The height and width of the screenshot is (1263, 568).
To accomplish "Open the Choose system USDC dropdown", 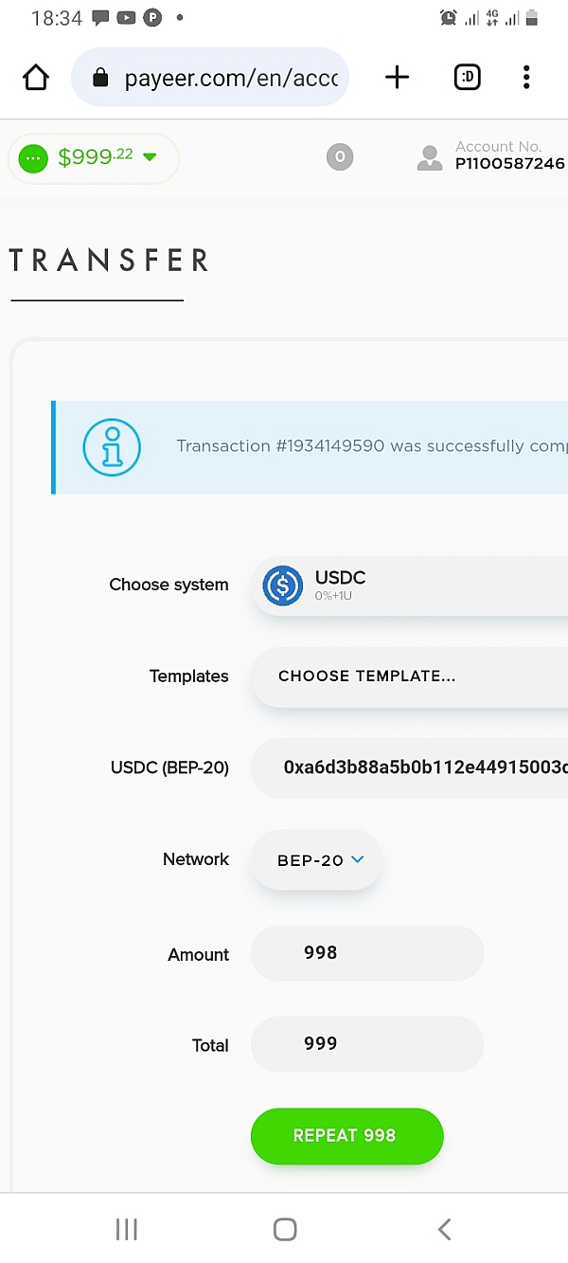I will coord(409,586).
